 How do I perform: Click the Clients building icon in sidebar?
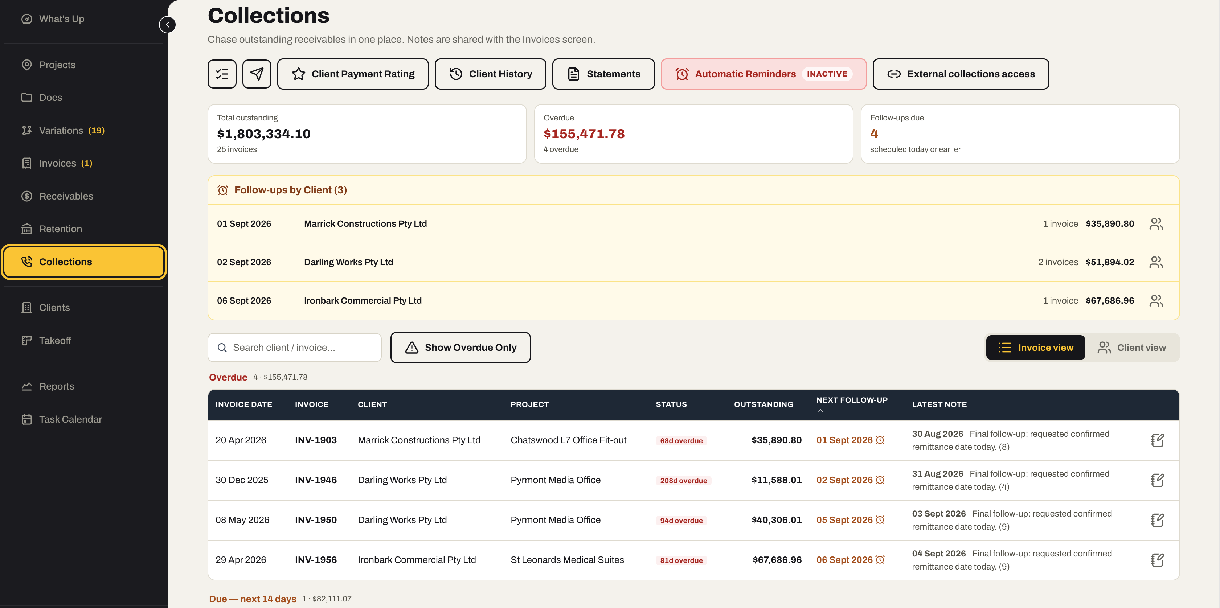coord(27,307)
